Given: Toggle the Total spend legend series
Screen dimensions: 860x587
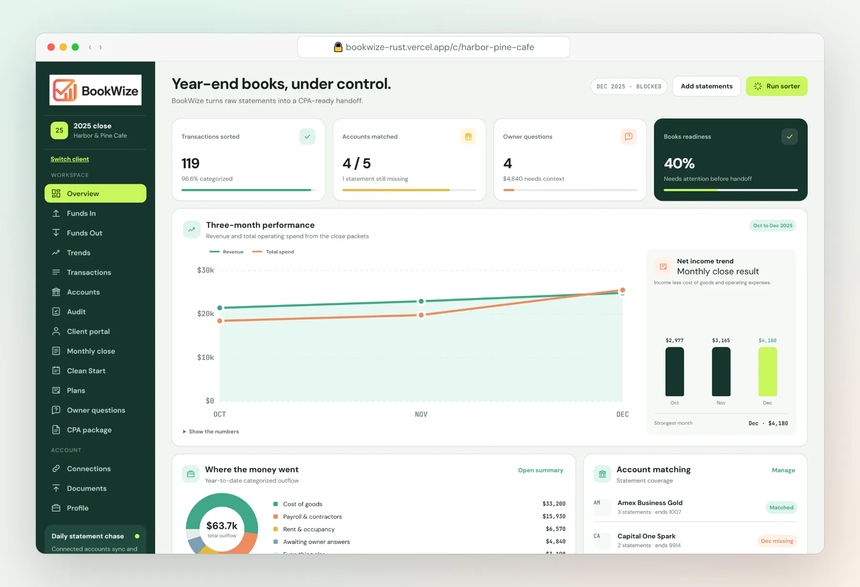Looking at the screenshot, I should (x=273, y=252).
